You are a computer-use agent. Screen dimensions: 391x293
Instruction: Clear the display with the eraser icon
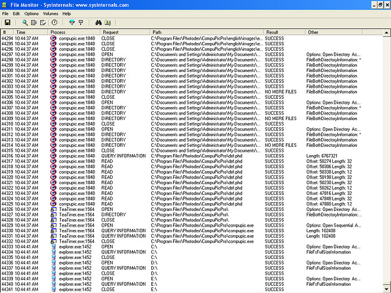click(43, 23)
